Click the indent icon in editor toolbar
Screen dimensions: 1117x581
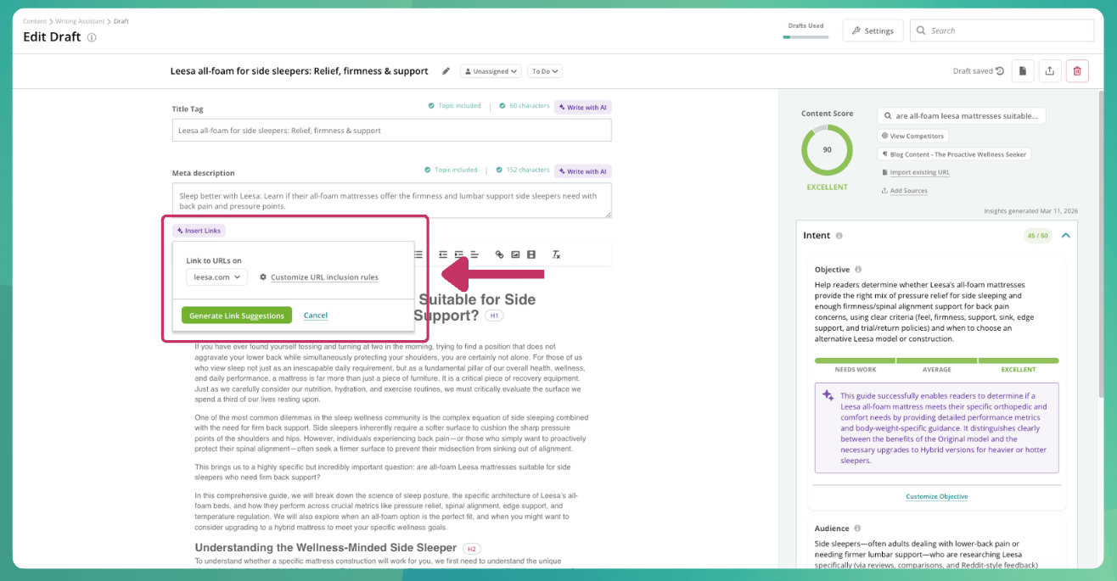[459, 254]
